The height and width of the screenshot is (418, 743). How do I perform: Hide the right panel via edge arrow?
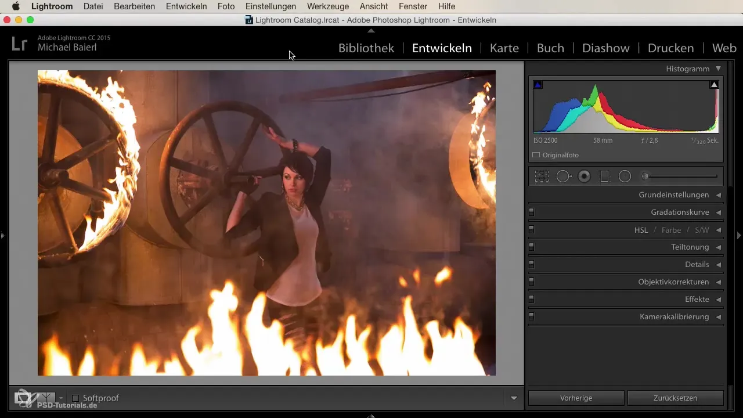739,236
